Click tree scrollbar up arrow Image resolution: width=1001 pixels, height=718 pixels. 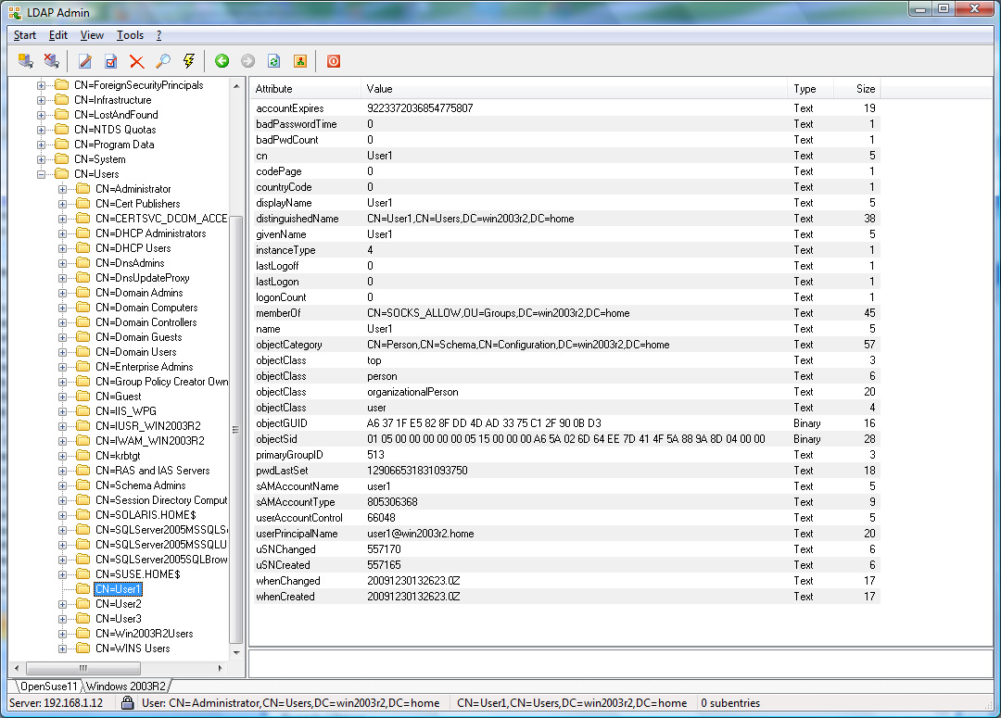coord(236,85)
